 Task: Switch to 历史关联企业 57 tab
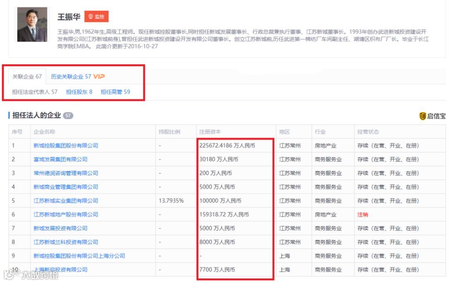pyautogui.click(x=71, y=77)
